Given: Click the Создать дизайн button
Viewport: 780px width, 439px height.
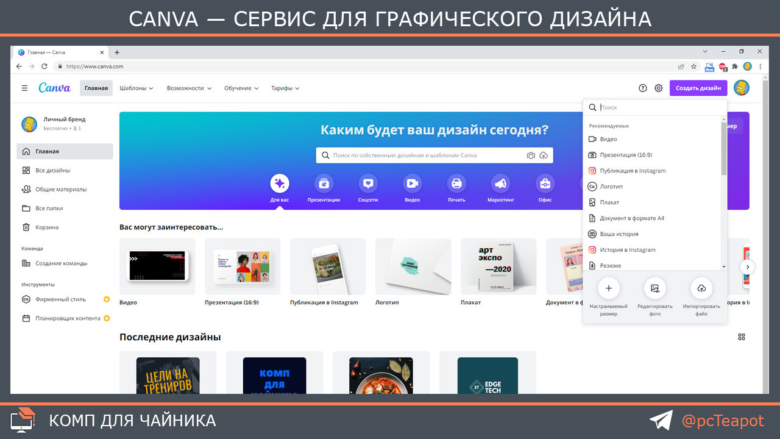Looking at the screenshot, I should pos(698,88).
